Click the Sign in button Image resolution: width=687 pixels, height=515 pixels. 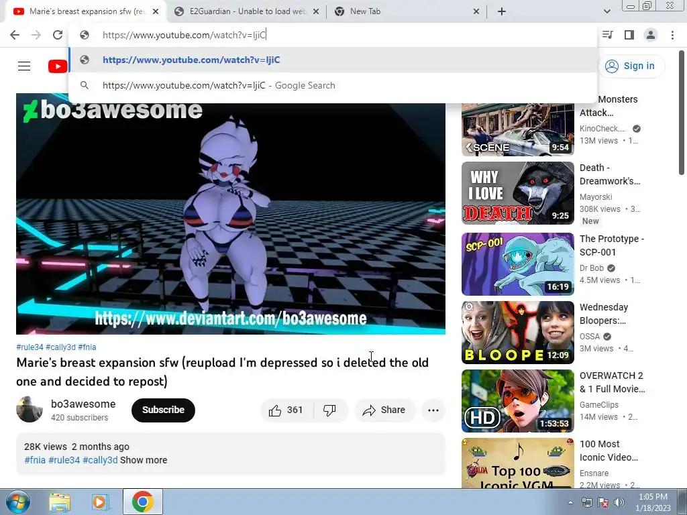pos(630,66)
